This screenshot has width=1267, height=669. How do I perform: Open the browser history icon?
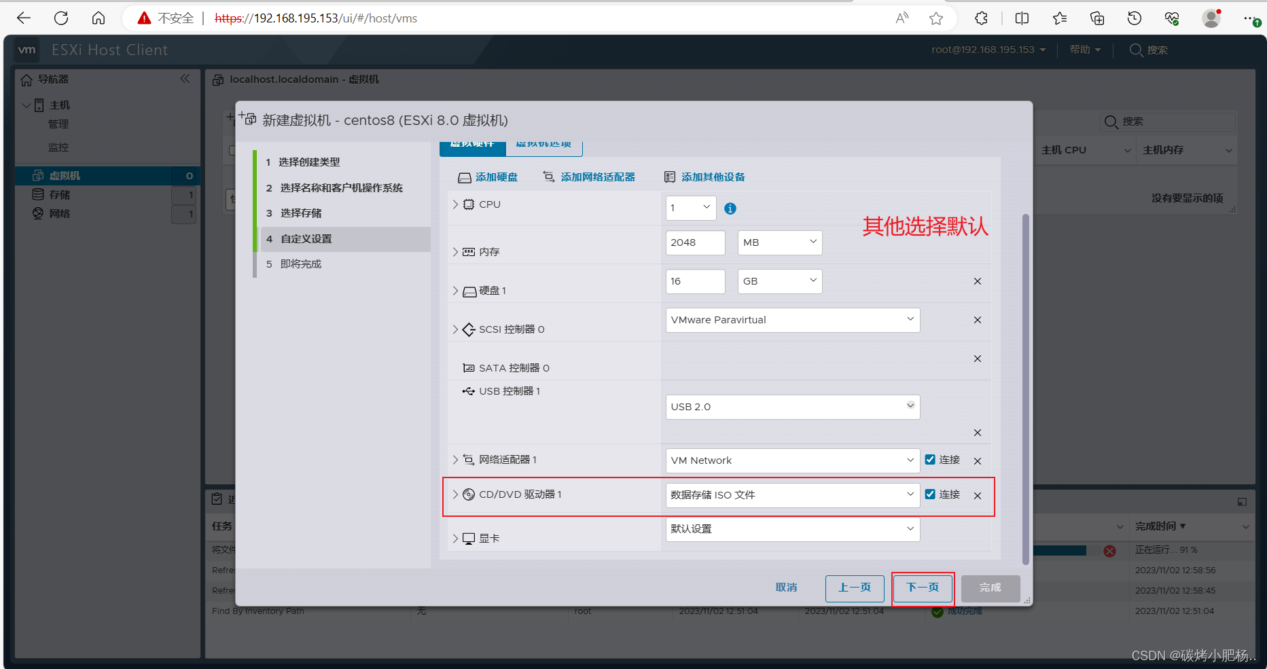(1135, 18)
